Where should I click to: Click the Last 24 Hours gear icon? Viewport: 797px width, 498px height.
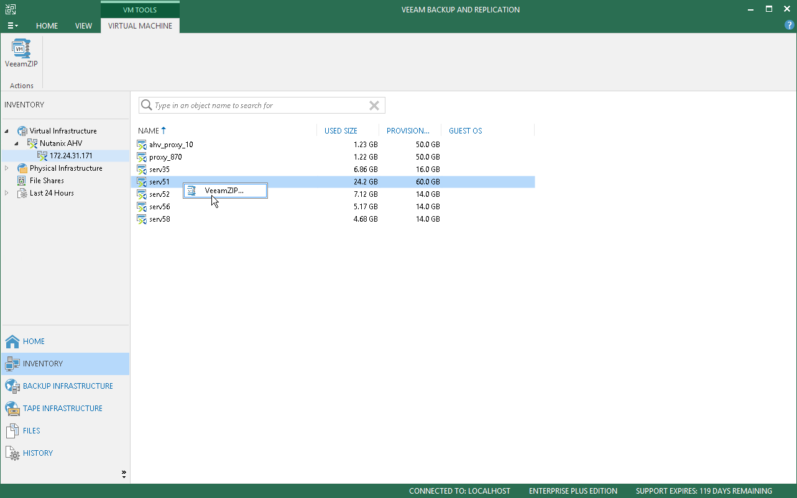[x=22, y=193]
